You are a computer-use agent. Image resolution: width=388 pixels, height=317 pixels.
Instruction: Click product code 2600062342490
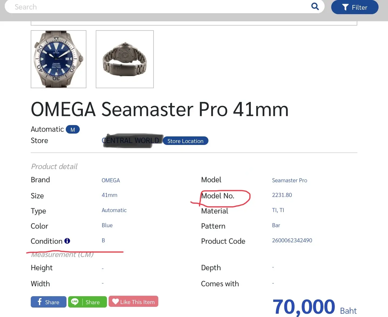coord(292,240)
